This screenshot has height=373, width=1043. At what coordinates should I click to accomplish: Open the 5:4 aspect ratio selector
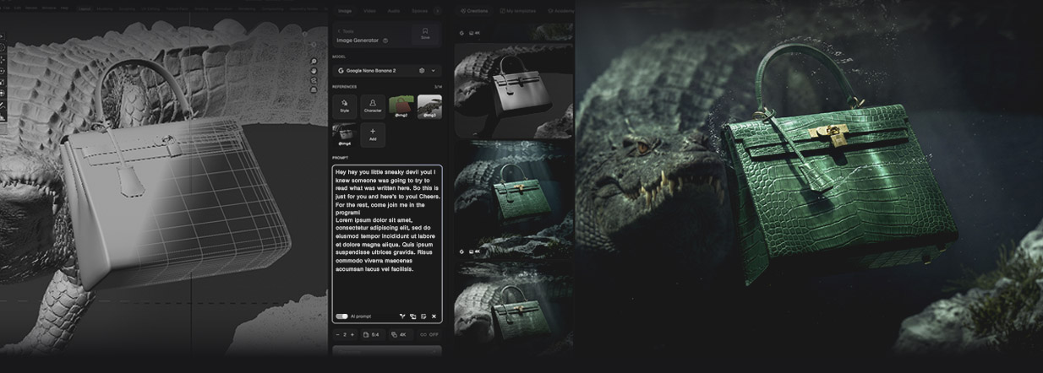[372, 335]
